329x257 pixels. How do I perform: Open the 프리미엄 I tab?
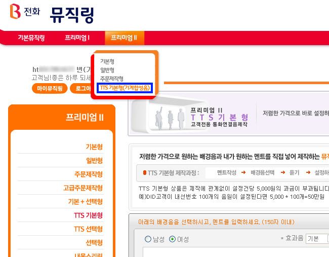click(x=77, y=38)
